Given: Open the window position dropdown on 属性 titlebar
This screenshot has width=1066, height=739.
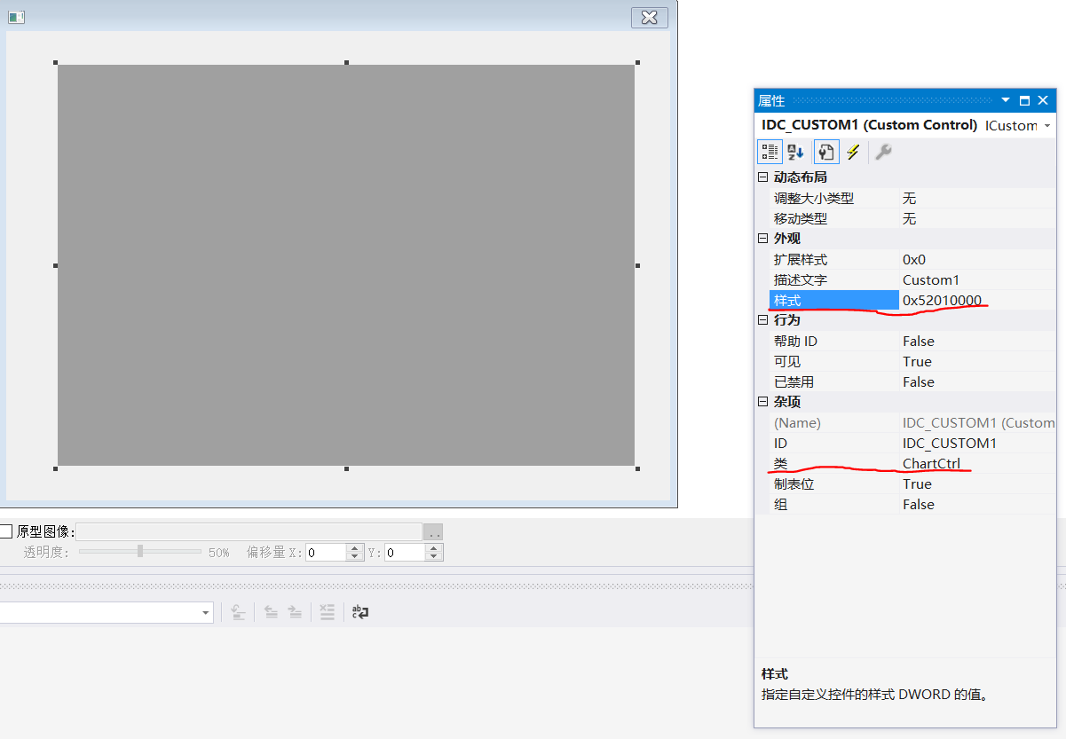Looking at the screenshot, I should pos(1006,100).
